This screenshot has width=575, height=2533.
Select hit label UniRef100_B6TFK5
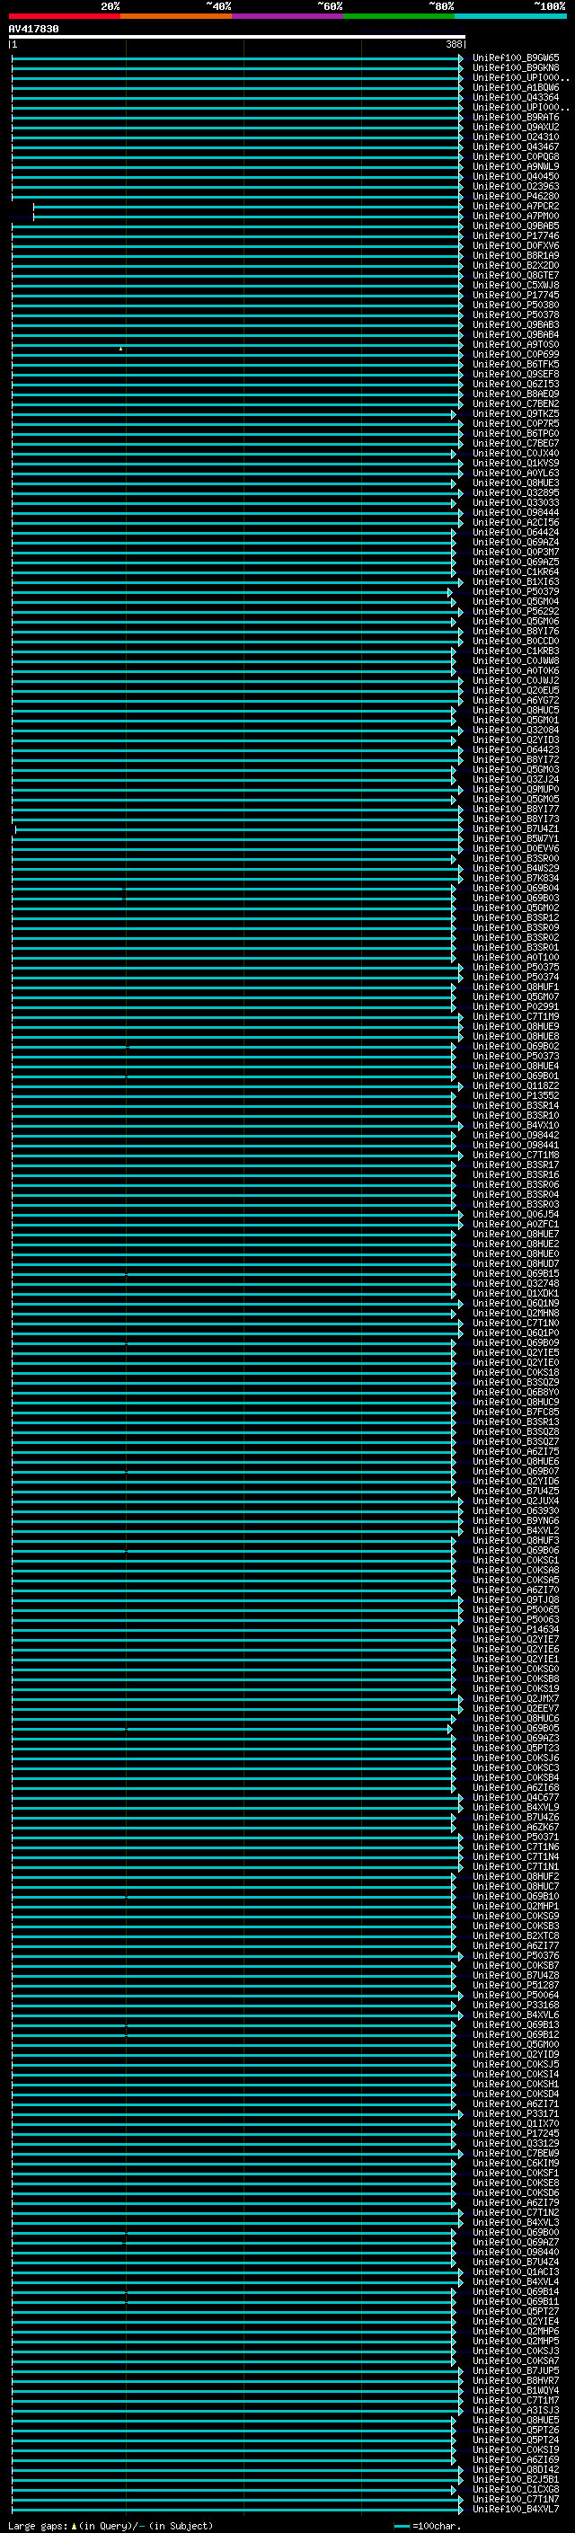tap(516, 364)
